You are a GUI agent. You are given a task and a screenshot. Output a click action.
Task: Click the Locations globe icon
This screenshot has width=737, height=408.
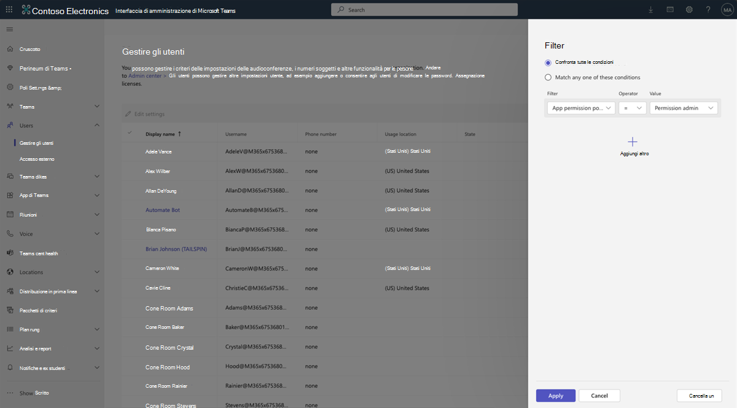10,272
